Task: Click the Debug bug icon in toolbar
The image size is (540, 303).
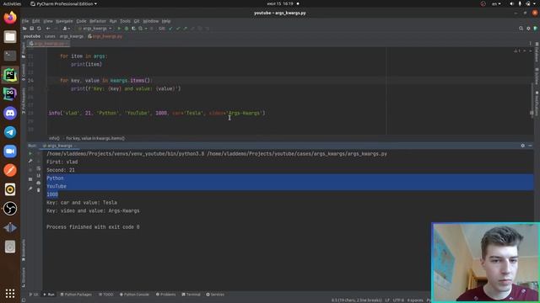Action: tap(127, 29)
